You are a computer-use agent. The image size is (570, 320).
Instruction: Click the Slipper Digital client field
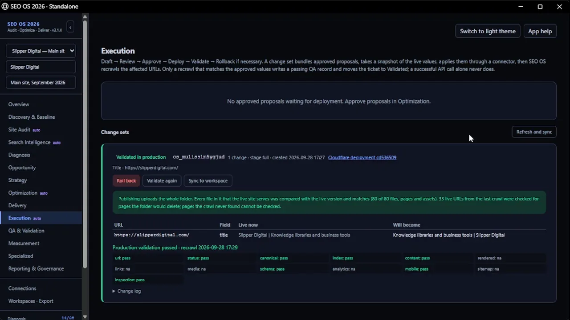coord(41,67)
